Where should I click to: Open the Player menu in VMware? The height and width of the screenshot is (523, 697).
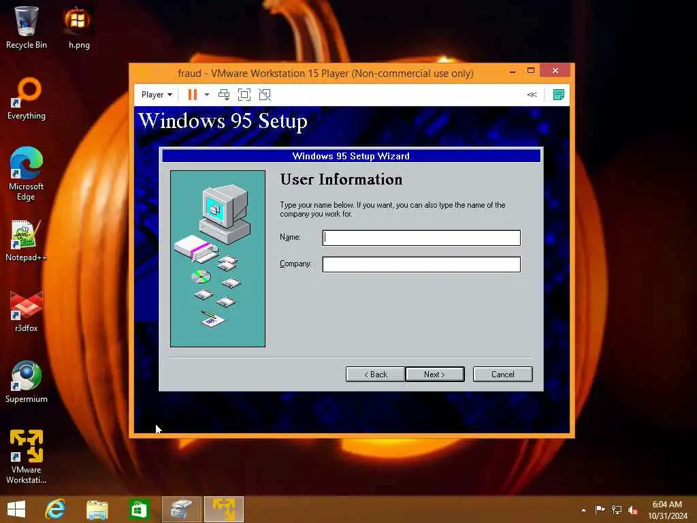(x=157, y=95)
